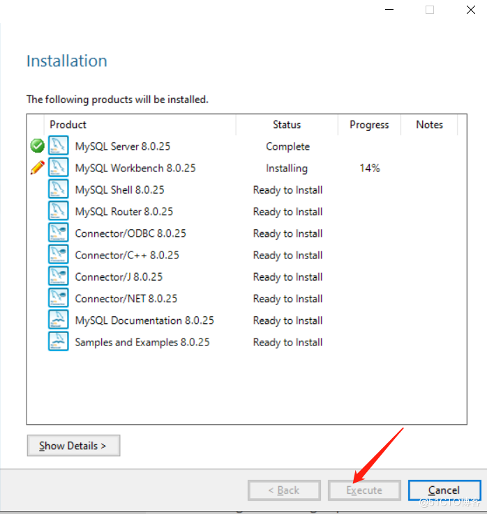The height and width of the screenshot is (514, 487).
Task: Click 'Ready to Install' status for MySQL Documentation
Action: click(287, 320)
